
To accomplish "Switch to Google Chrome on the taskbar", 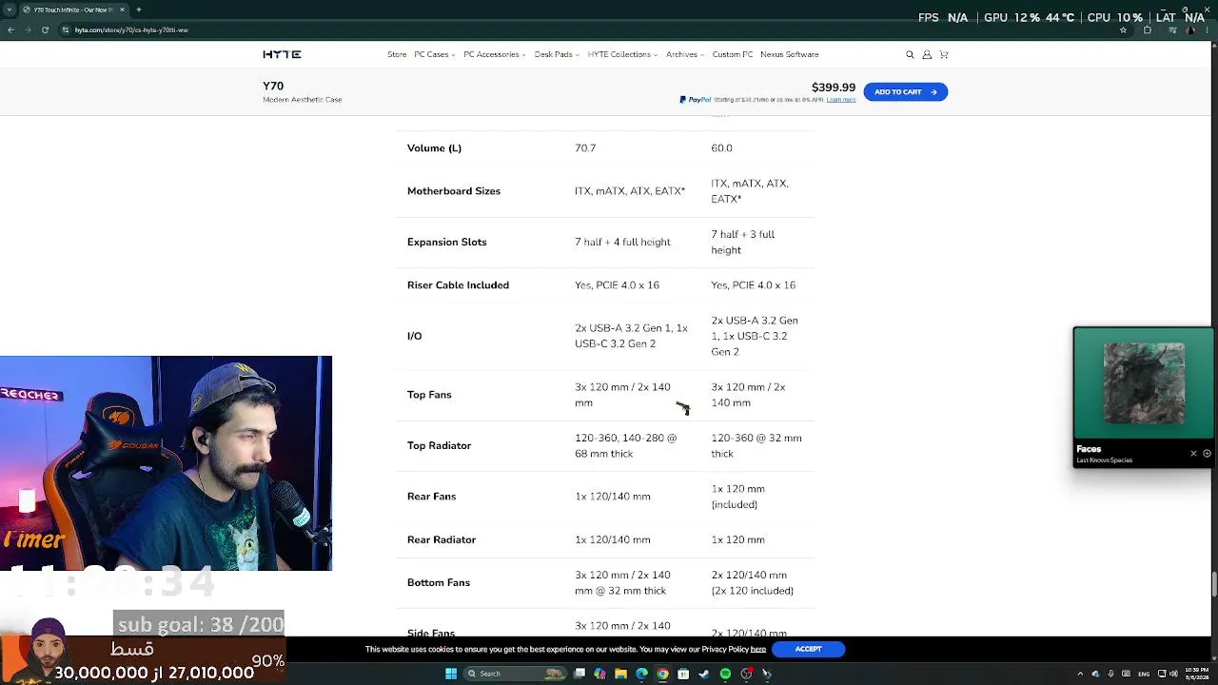I will pyautogui.click(x=662, y=675).
